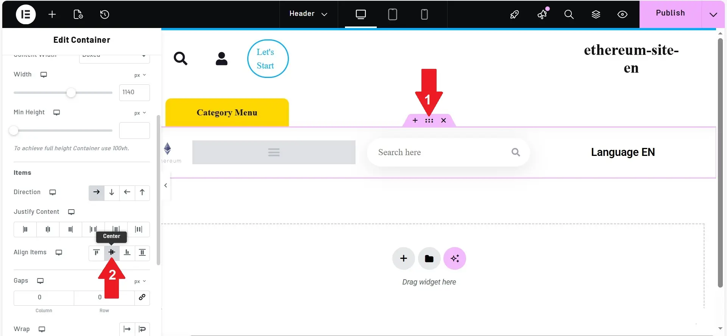This screenshot has height=336, width=727.
Task: Toggle Min Height responsive device icon
Action: coord(57,112)
